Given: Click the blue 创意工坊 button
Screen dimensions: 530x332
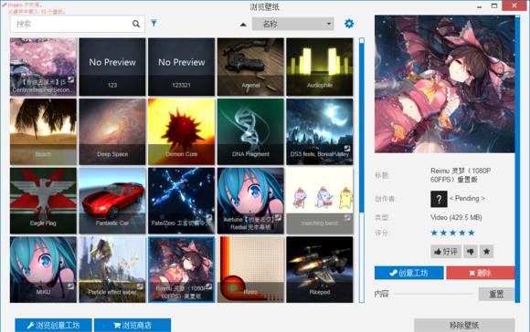Looking at the screenshot, I should (x=409, y=273).
